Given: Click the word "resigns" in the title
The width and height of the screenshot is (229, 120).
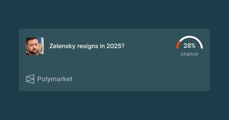Looking at the screenshot, I should point(88,46).
